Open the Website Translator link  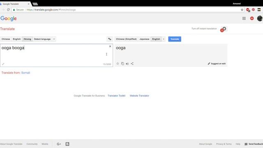point(139,96)
